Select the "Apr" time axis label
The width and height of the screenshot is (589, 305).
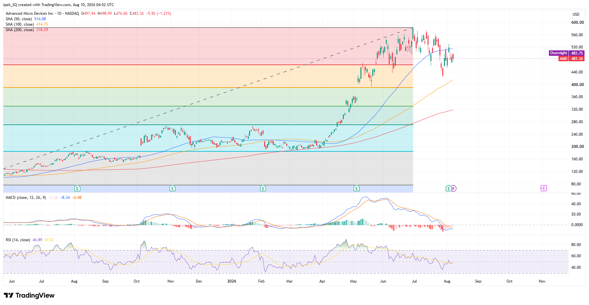(x=322, y=281)
